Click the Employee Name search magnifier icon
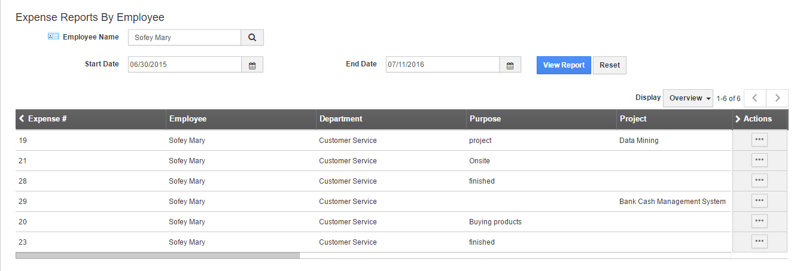Viewport: 797px width, 271px height. click(252, 38)
